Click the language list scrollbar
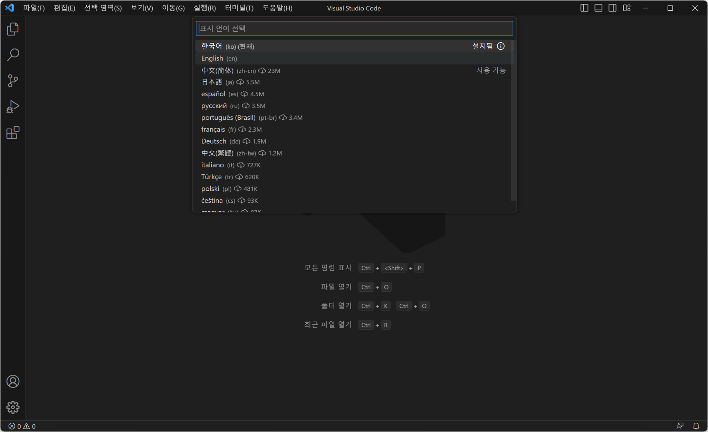This screenshot has width=708, height=432. 514,121
